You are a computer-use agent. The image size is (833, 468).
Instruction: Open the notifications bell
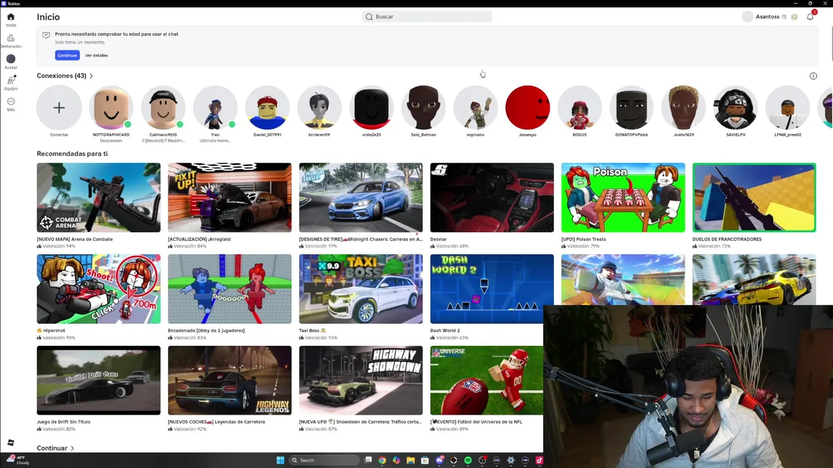pos(810,17)
